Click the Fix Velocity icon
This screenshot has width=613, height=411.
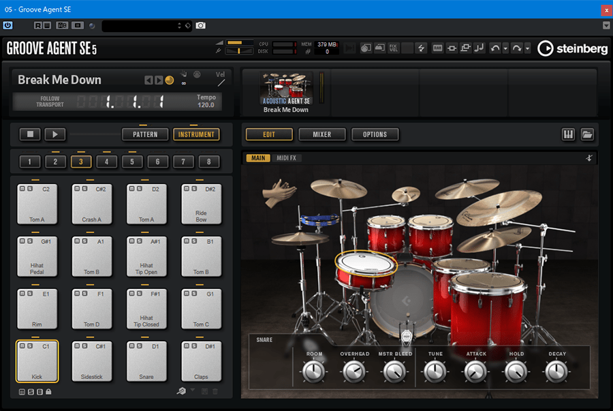[x=393, y=48]
